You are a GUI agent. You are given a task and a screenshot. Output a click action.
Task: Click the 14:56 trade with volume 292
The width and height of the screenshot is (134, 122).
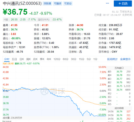point(119,119)
